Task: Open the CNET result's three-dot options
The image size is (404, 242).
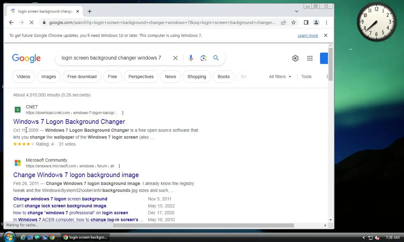Action: [123, 113]
